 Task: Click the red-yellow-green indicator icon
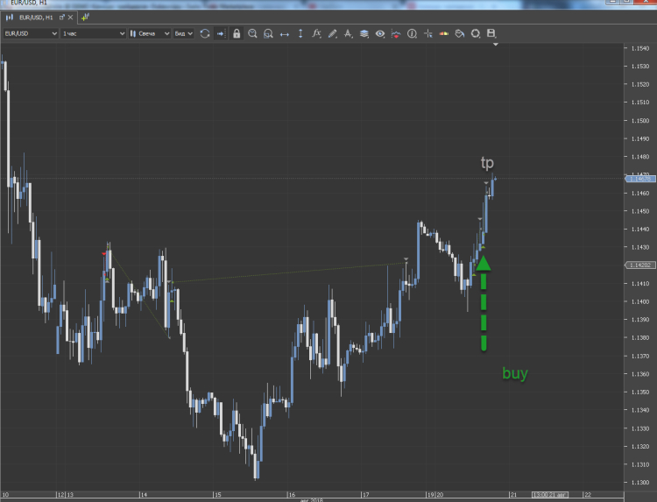tap(444, 33)
